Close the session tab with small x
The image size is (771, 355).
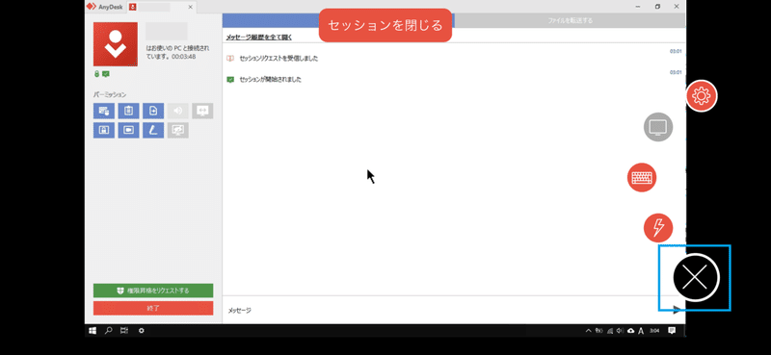pos(190,7)
